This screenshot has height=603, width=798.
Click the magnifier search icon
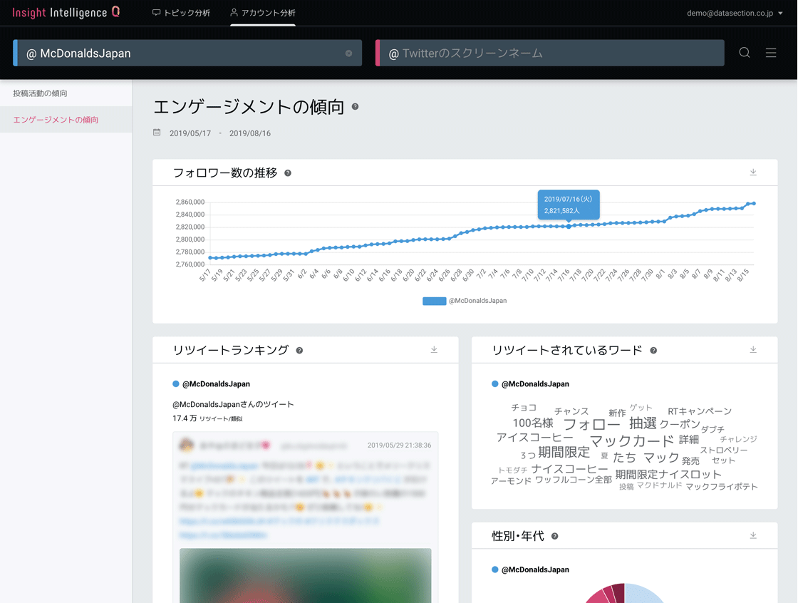point(745,53)
